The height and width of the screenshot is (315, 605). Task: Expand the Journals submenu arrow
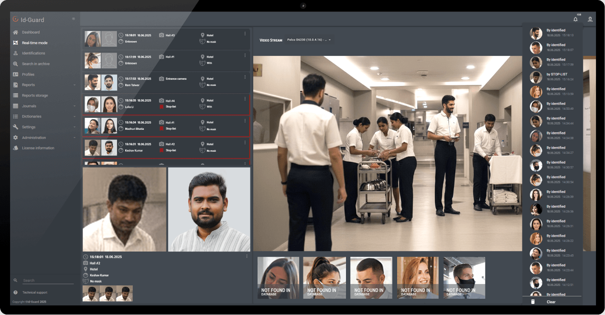click(75, 106)
